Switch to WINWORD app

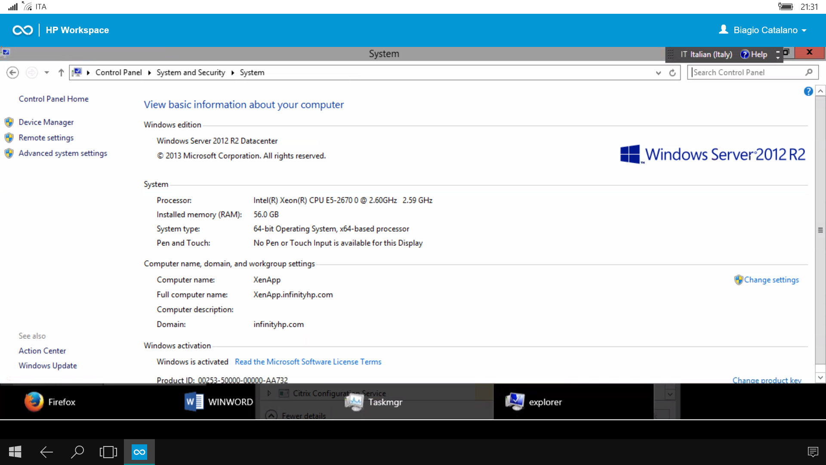[x=219, y=402]
